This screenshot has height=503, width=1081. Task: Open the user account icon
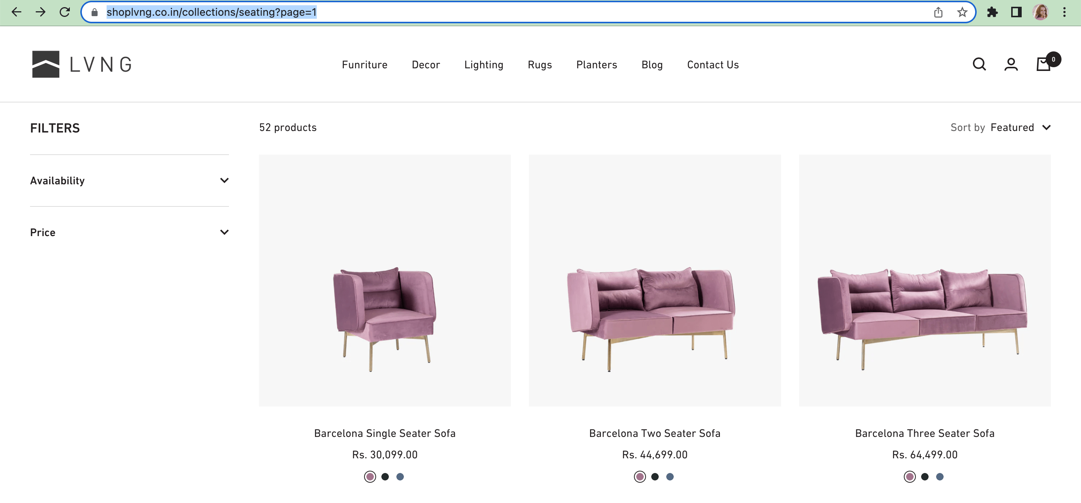pos(1011,64)
